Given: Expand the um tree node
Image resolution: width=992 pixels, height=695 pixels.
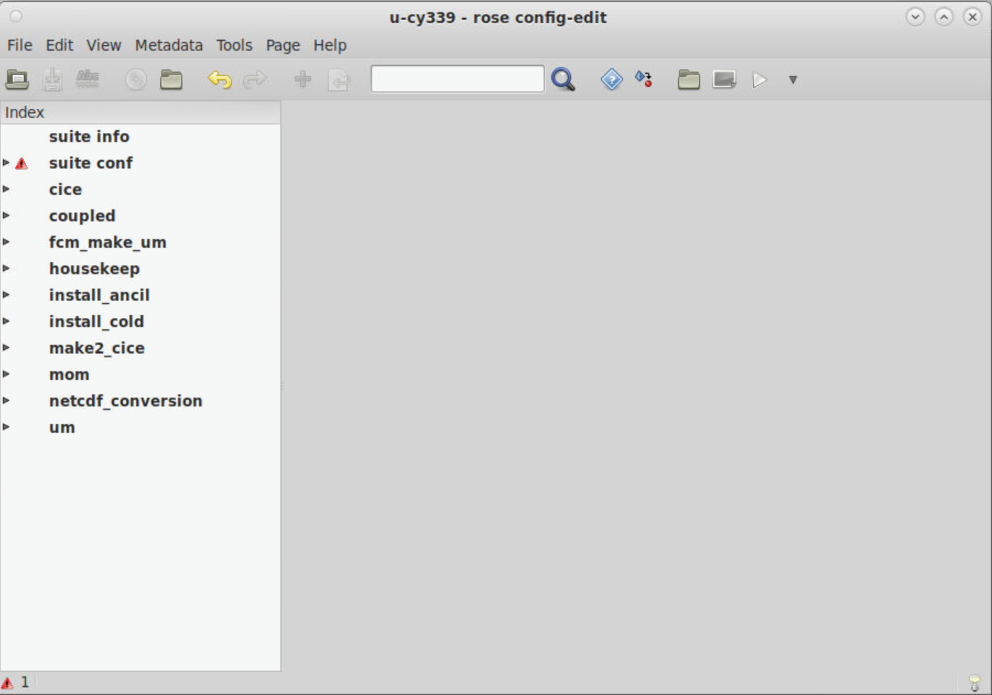Looking at the screenshot, I should (x=6, y=427).
